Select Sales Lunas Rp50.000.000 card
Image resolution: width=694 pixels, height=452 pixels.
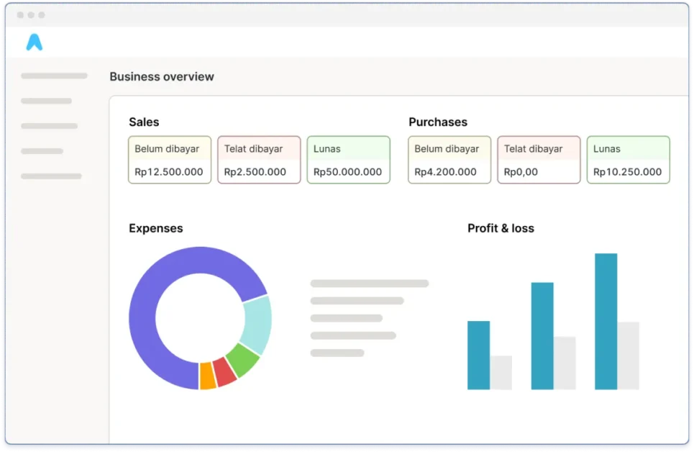point(348,160)
